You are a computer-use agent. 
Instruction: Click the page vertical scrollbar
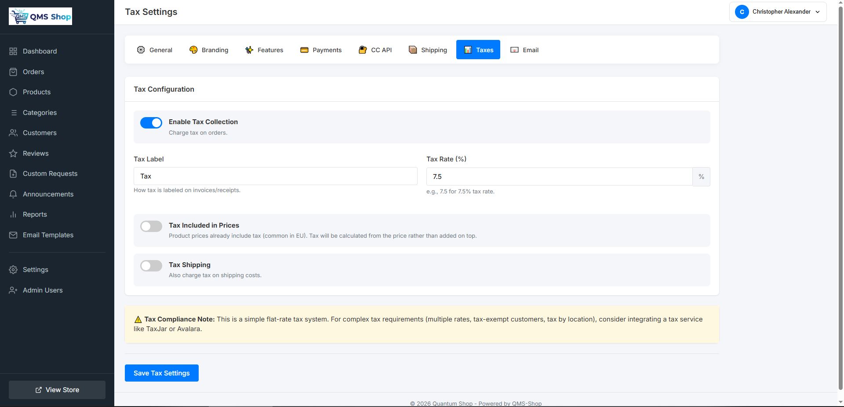[840, 197]
